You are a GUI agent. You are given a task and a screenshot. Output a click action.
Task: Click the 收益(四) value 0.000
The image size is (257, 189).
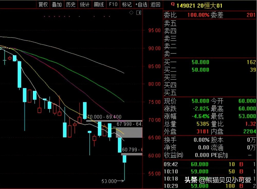coord(202,155)
